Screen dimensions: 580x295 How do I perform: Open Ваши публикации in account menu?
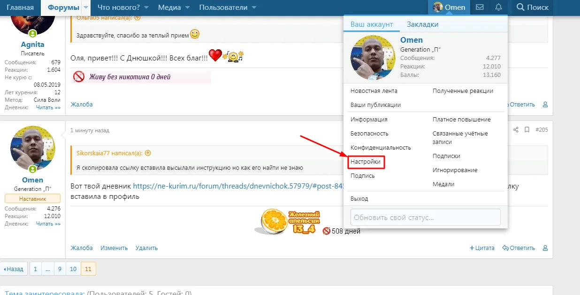click(375, 105)
